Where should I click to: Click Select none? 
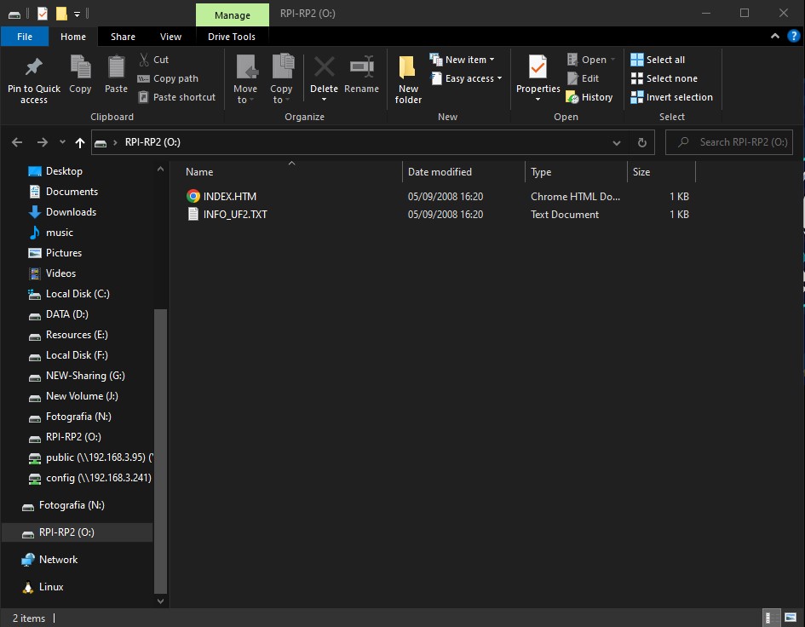(664, 78)
